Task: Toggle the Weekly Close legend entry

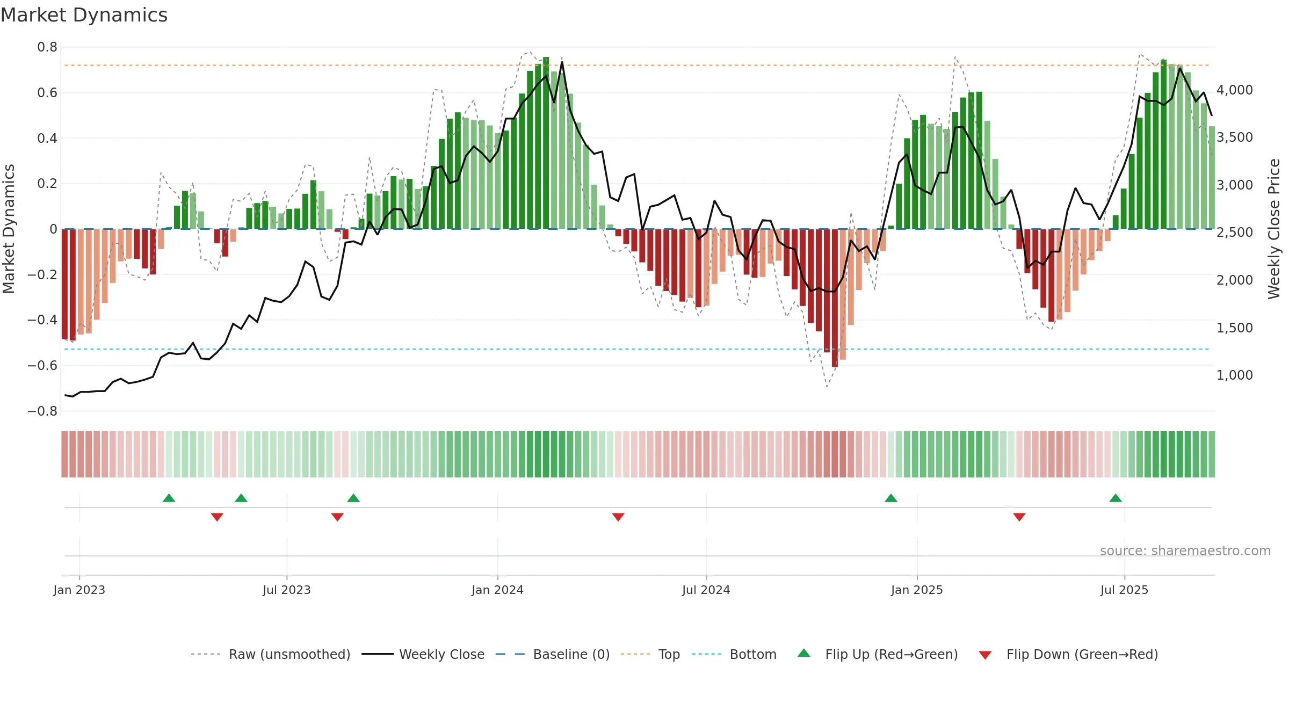Action: point(423,654)
